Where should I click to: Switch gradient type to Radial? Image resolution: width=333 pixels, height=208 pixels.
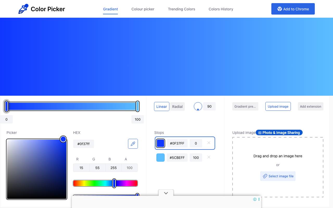coord(177,107)
